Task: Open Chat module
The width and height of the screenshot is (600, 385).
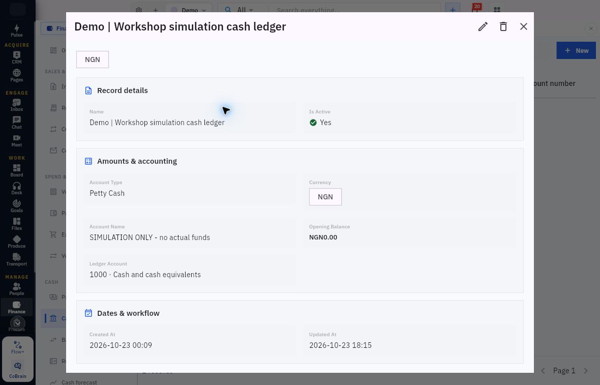Action: tap(16, 123)
